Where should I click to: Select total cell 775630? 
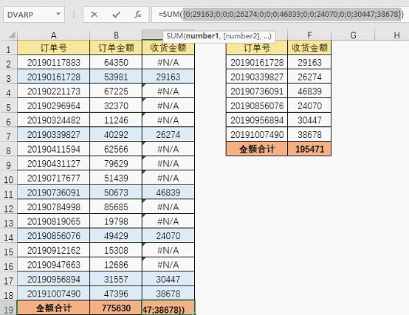point(116,308)
